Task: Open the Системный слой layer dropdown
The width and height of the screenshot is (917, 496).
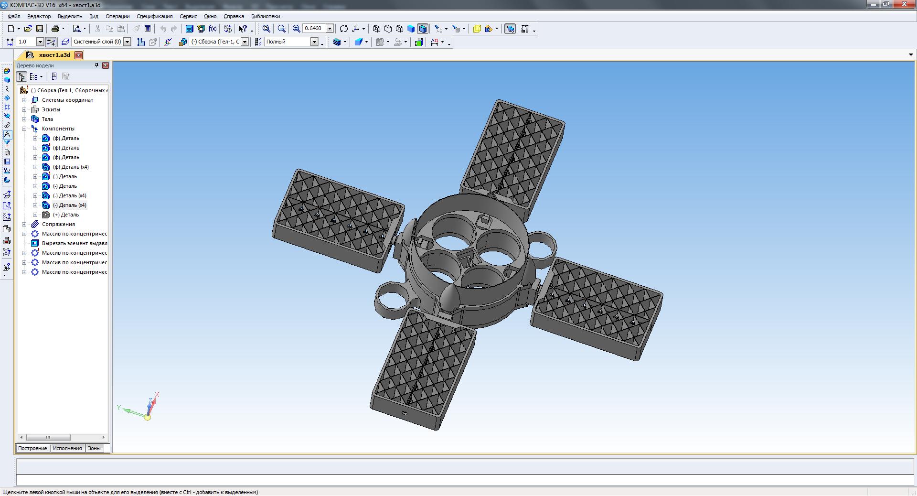Action: (x=128, y=42)
